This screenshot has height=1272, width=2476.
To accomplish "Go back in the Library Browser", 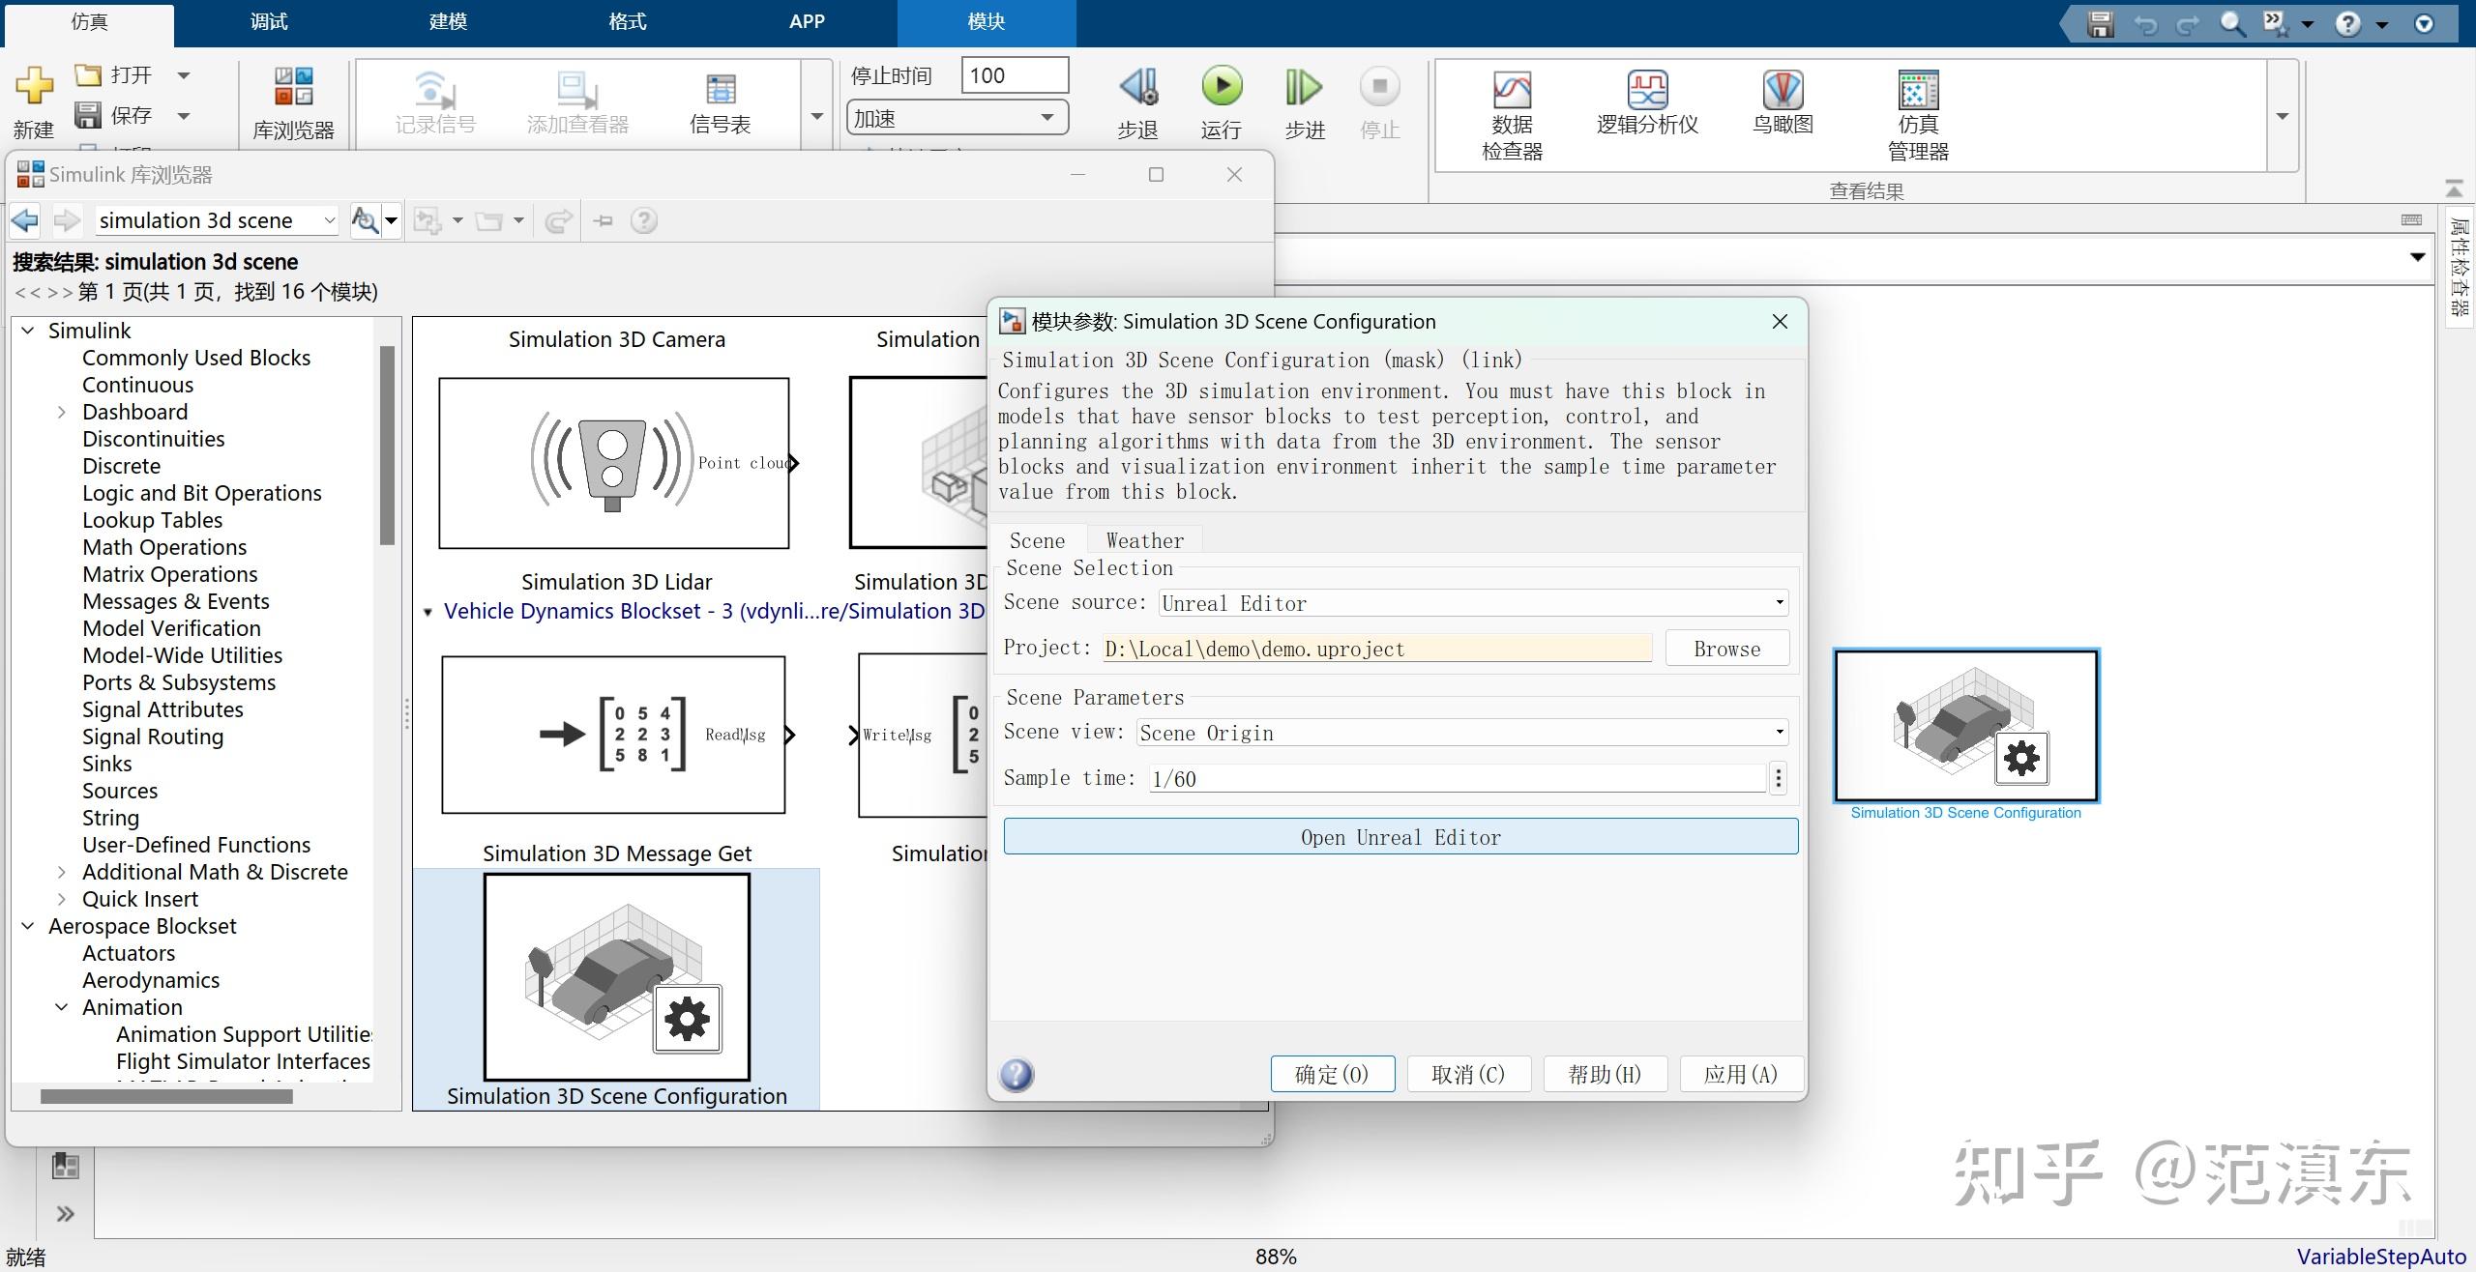I will click(x=25, y=220).
